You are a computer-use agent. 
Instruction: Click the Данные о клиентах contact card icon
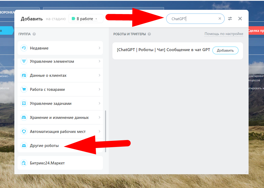[x=24, y=75]
